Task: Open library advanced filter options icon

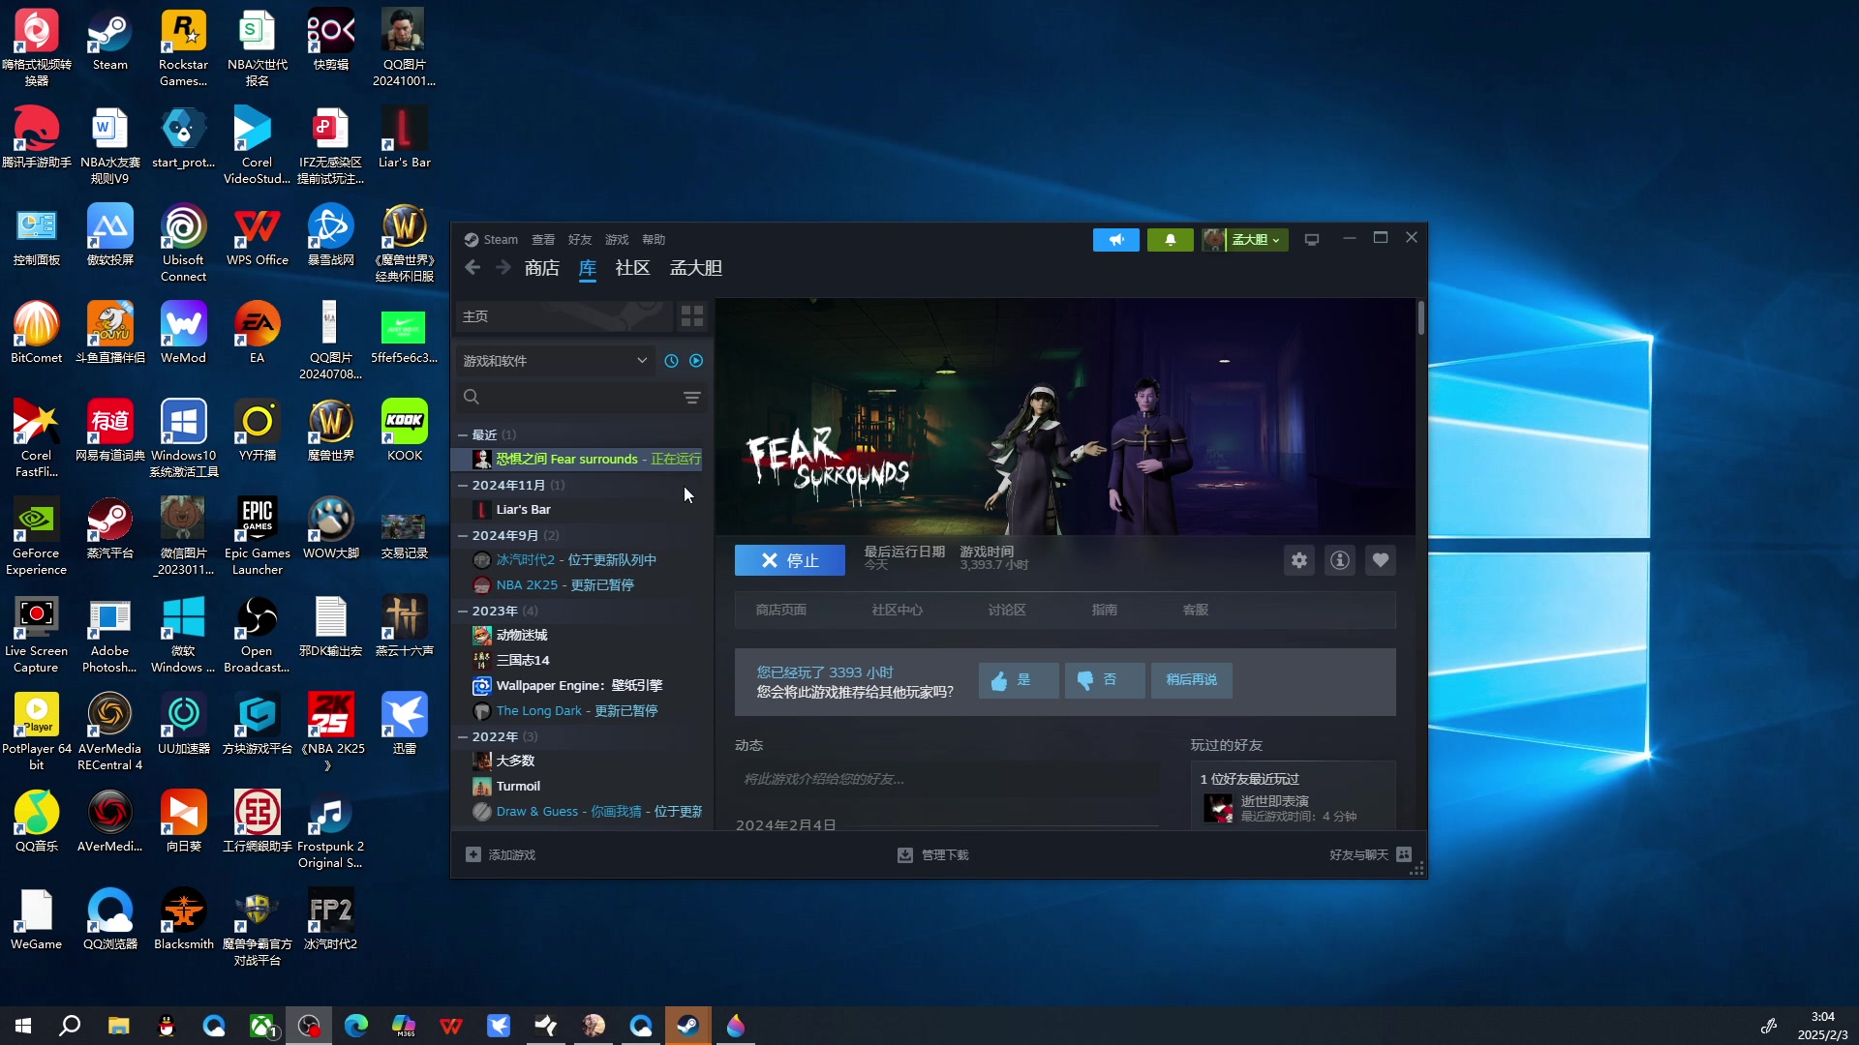Action: point(692,397)
